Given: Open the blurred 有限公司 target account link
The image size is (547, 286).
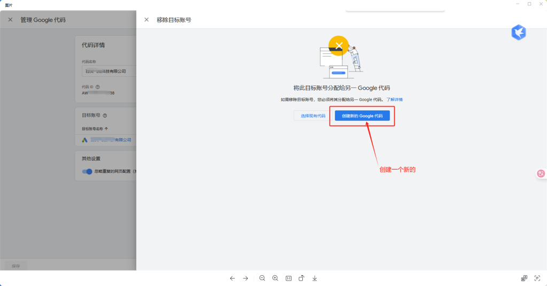Looking at the screenshot, I should pos(111,140).
